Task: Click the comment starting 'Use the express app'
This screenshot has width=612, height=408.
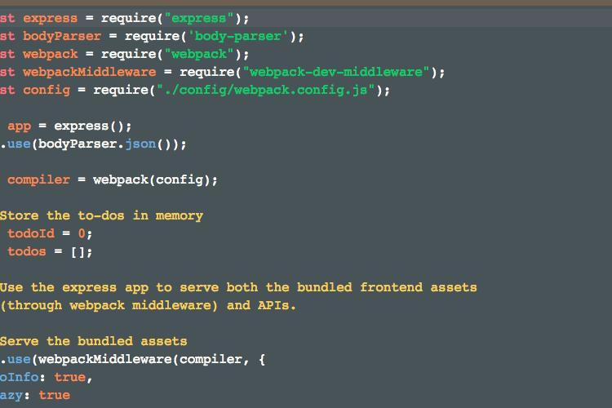Action: [x=238, y=288]
